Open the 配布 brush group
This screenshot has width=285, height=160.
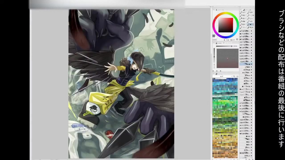click(x=243, y=25)
